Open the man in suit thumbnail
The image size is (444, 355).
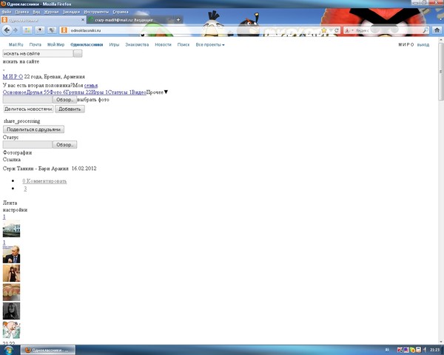[x=11, y=254]
